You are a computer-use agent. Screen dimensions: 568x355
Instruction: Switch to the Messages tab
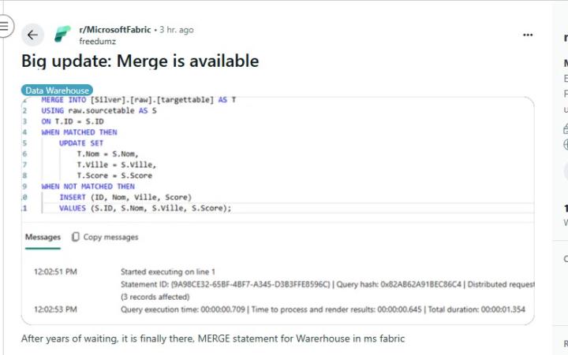pos(43,237)
